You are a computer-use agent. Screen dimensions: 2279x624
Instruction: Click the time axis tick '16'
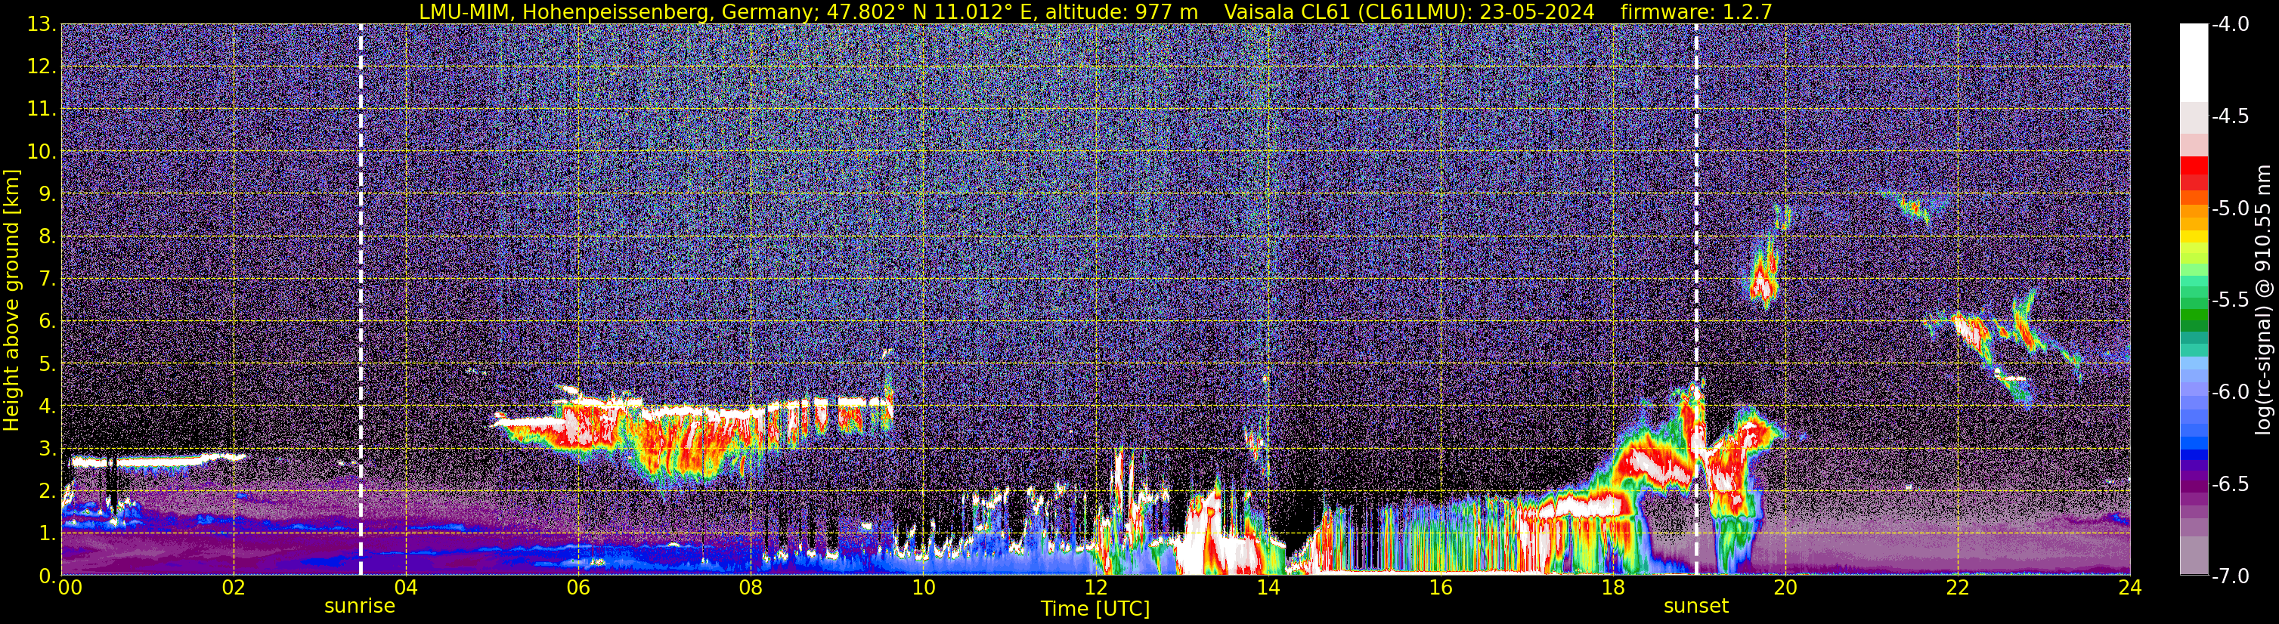pos(1440,588)
